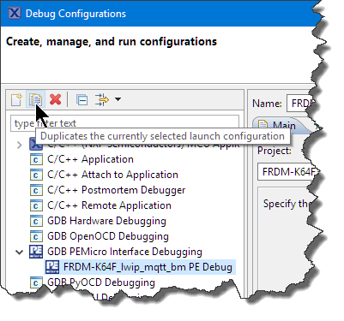344x321 pixels.
Task: Open the filter options dropdown arrow
Action: point(118,99)
